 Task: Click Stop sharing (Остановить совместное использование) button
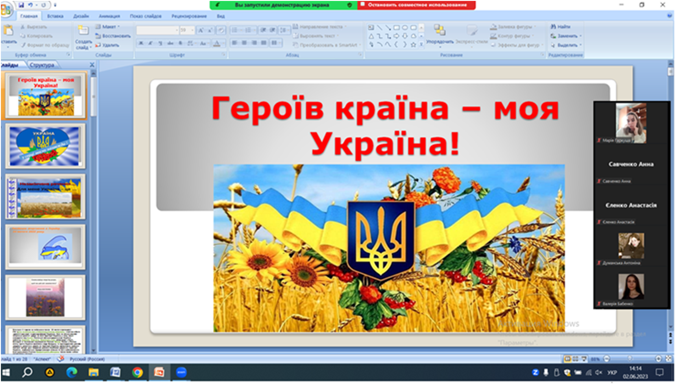(x=417, y=5)
